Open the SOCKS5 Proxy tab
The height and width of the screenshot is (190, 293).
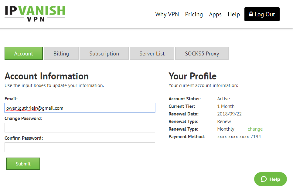pyautogui.click(x=202, y=53)
